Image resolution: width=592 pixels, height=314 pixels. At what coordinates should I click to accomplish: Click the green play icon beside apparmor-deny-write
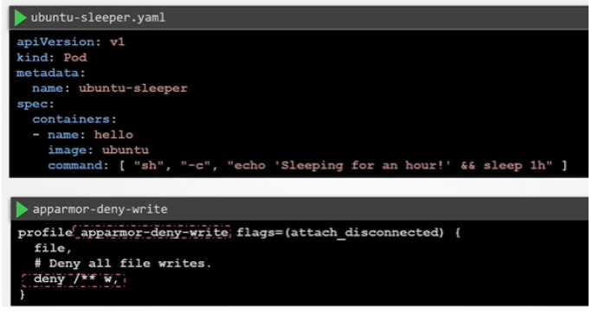click(x=22, y=209)
